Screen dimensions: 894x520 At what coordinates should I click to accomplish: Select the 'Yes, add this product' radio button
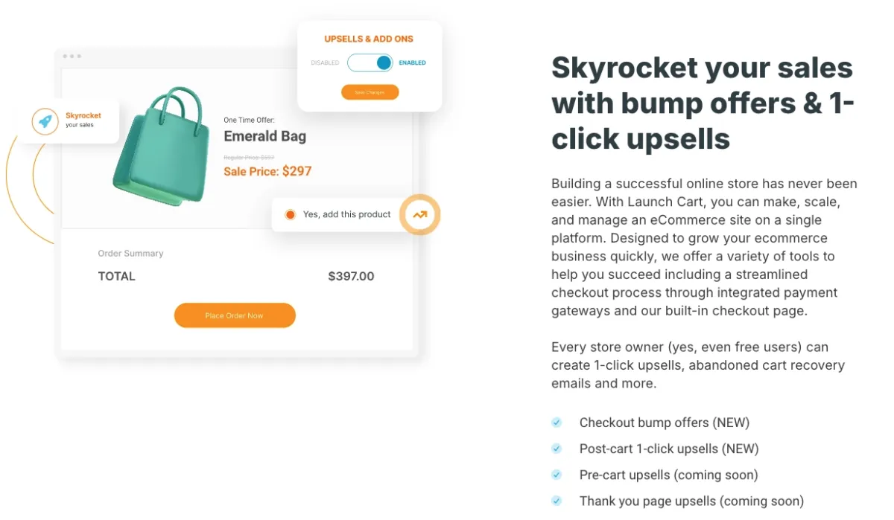click(291, 215)
